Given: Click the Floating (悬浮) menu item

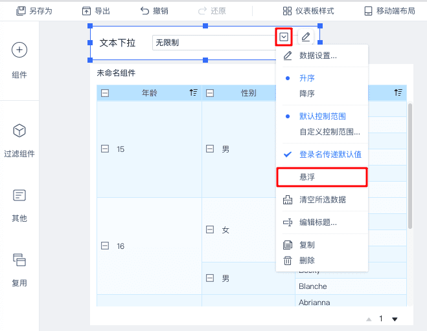Looking at the screenshot, I should [x=322, y=177].
